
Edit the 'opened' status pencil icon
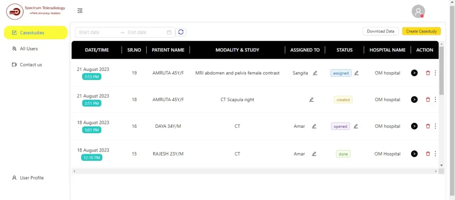pos(356,126)
